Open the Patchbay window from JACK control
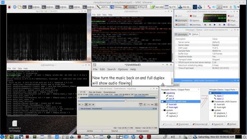The image size is (247, 139). pos(195,25)
